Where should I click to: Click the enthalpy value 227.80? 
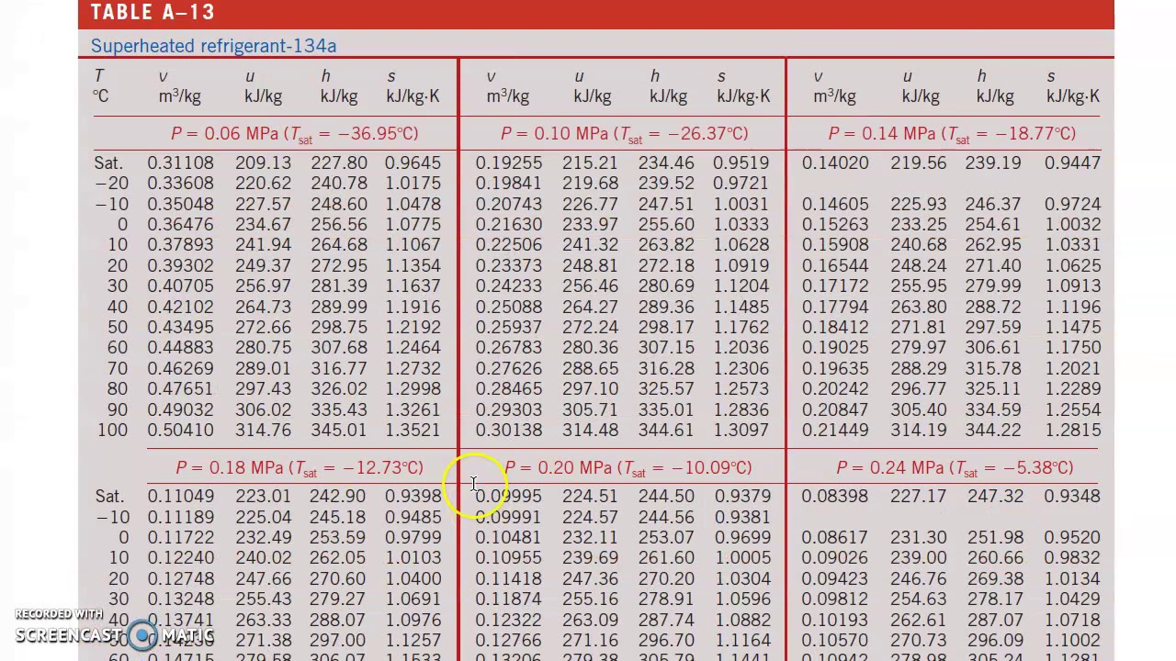pyautogui.click(x=339, y=163)
